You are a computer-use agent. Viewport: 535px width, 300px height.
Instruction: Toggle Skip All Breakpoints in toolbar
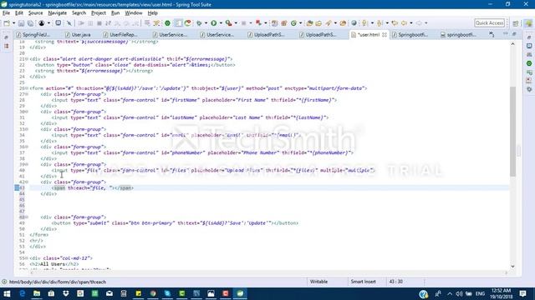click(69, 23)
